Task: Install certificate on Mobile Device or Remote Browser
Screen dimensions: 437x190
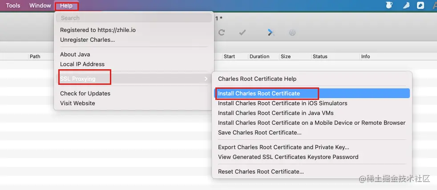Action: [x=312, y=123]
